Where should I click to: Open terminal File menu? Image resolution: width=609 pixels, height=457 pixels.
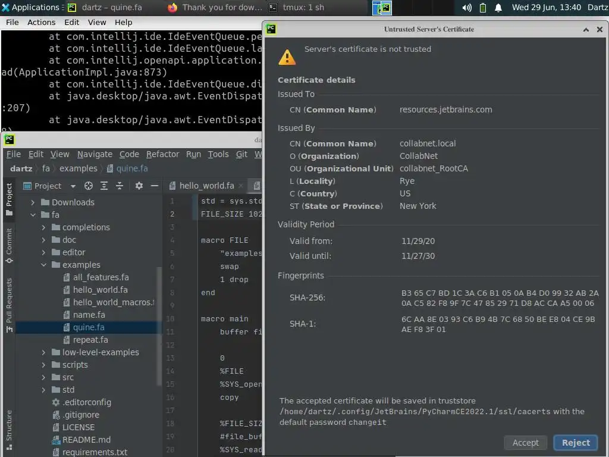(12, 23)
